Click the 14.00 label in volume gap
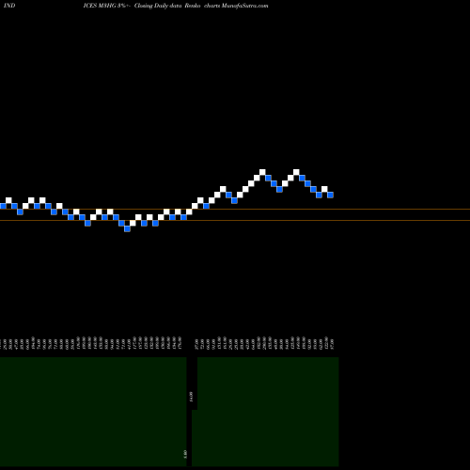Viewport: 470px width, 470px height. (x=191, y=397)
